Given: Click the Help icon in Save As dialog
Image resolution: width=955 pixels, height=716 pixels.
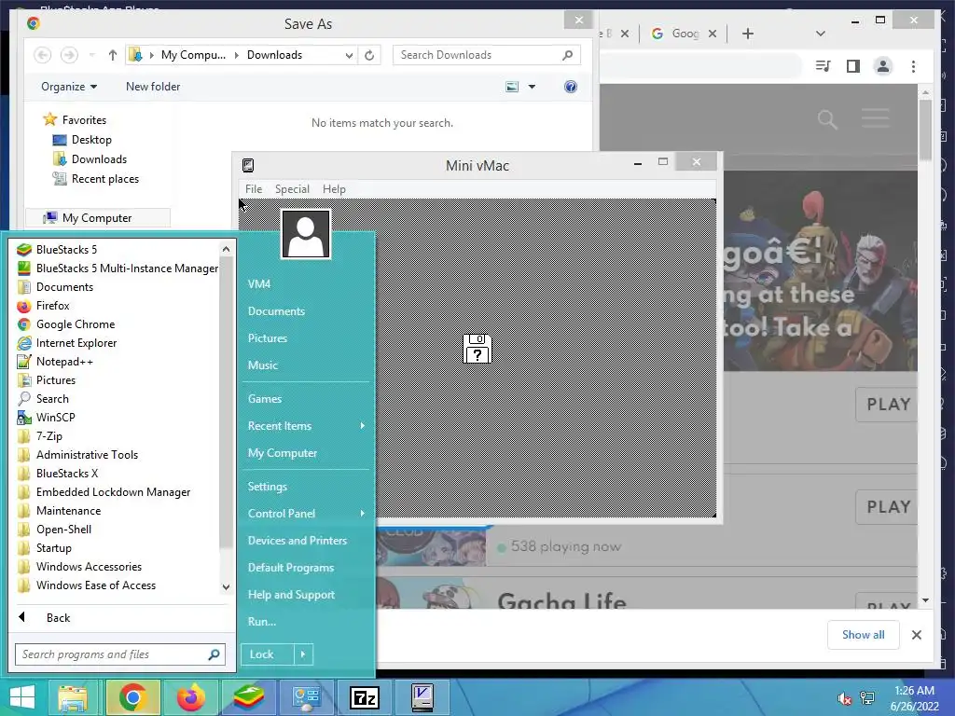Looking at the screenshot, I should pos(571,87).
